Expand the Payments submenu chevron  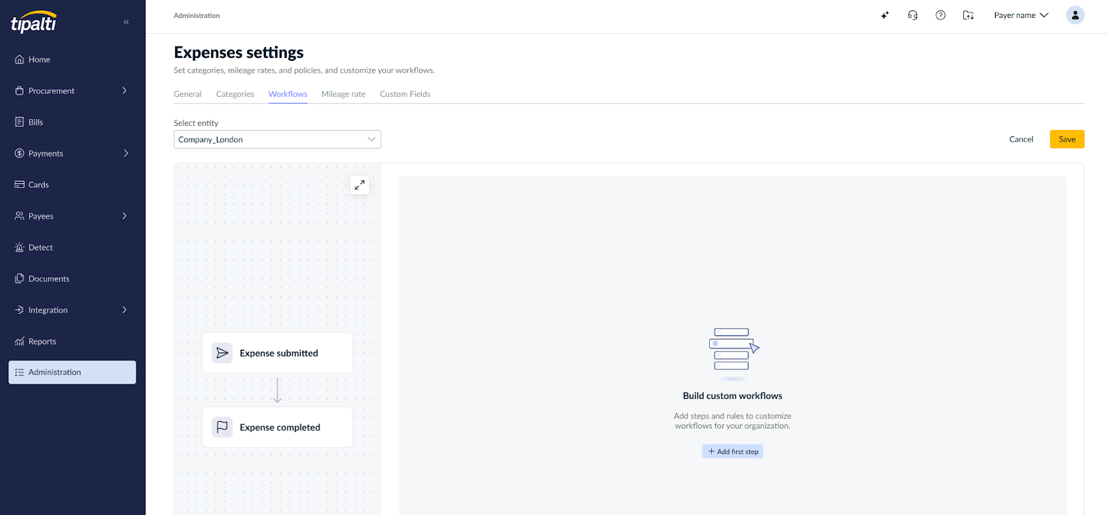(x=125, y=153)
